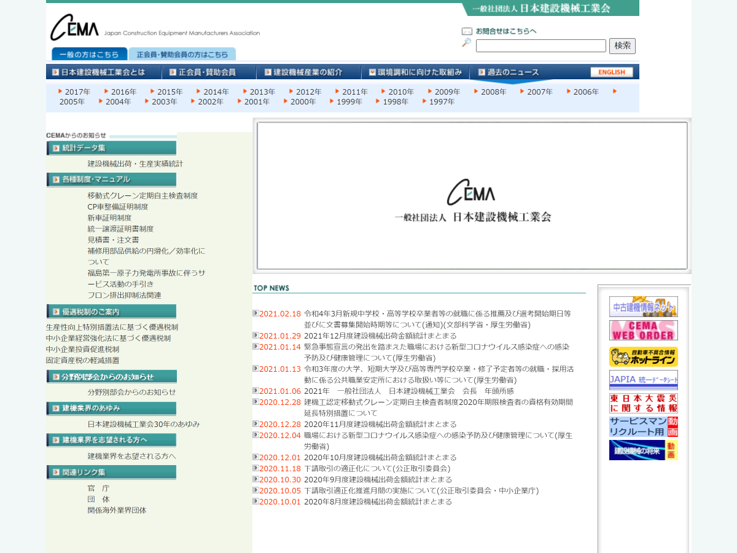Open the 自動車不具合情報ホットライン banner
This screenshot has width=737, height=553.
pos(643,356)
